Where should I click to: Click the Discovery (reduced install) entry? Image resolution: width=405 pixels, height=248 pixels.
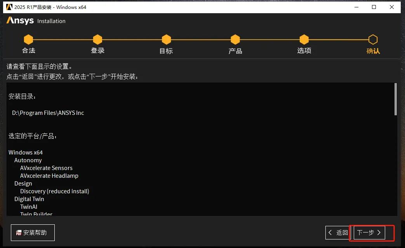click(55, 191)
